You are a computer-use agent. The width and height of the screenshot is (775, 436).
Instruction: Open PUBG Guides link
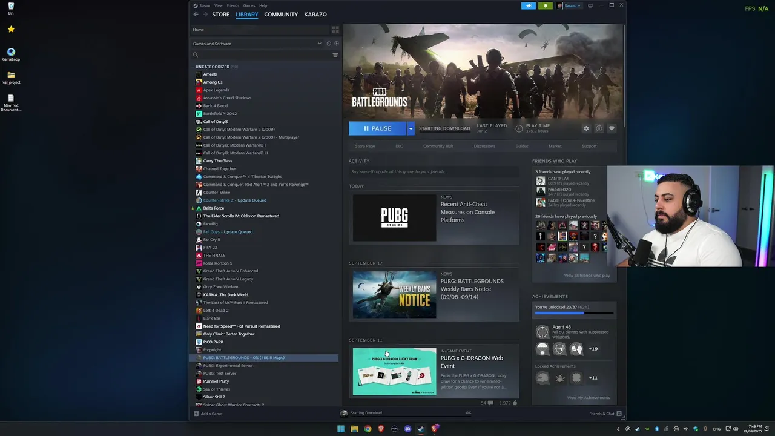(x=522, y=146)
